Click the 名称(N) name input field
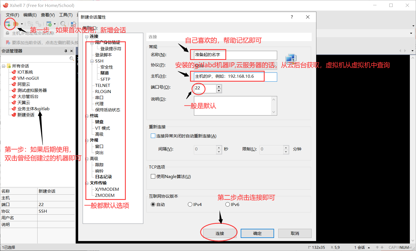 click(x=235, y=55)
